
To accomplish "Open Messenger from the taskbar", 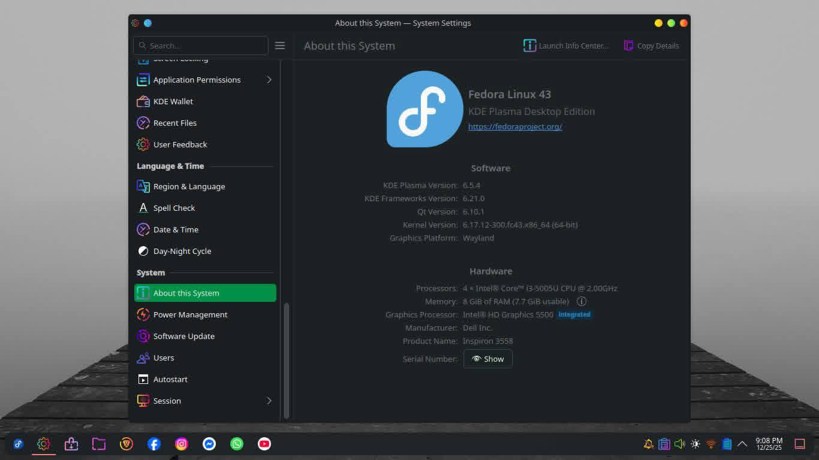I will point(209,444).
